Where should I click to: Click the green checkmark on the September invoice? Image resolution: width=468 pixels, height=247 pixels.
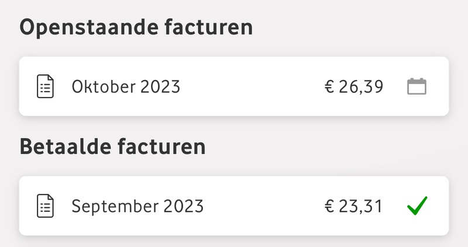(x=417, y=206)
